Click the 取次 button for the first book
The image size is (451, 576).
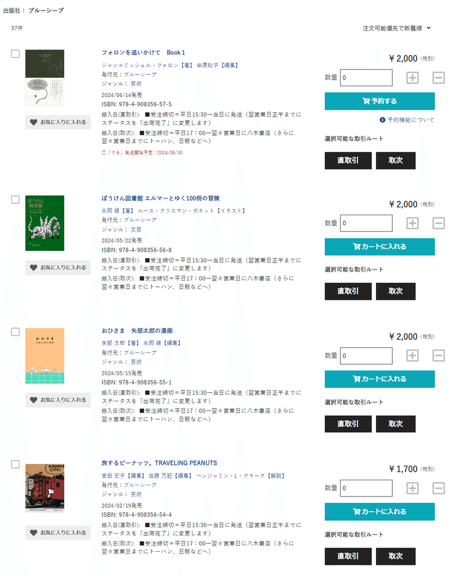[396, 161]
